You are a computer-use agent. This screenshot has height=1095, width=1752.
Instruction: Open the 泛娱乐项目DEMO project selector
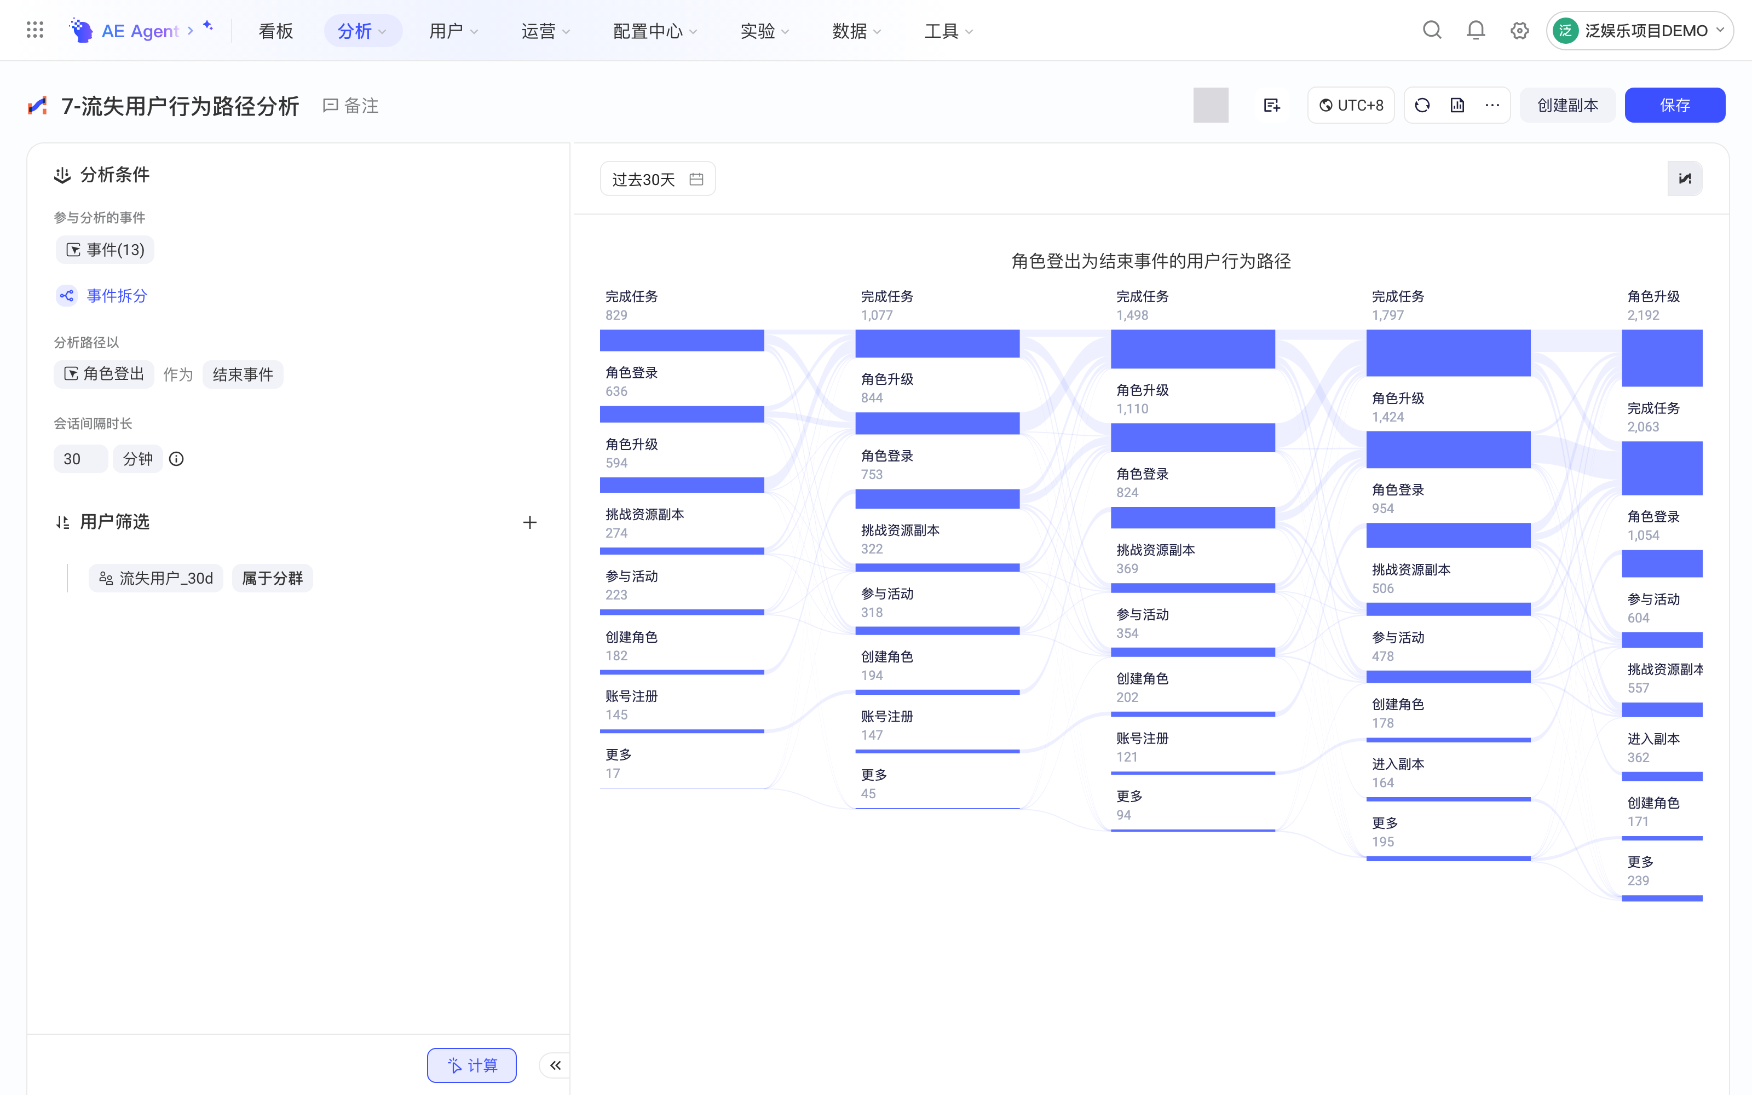click(x=1639, y=31)
